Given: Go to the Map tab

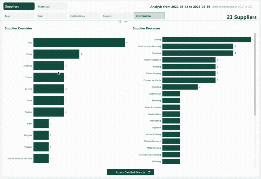Looking at the screenshot, I should click(19, 16).
